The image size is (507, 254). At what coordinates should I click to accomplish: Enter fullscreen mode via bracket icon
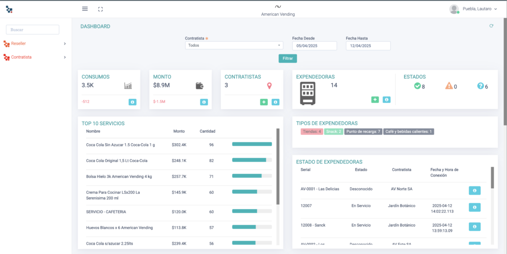click(x=100, y=9)
